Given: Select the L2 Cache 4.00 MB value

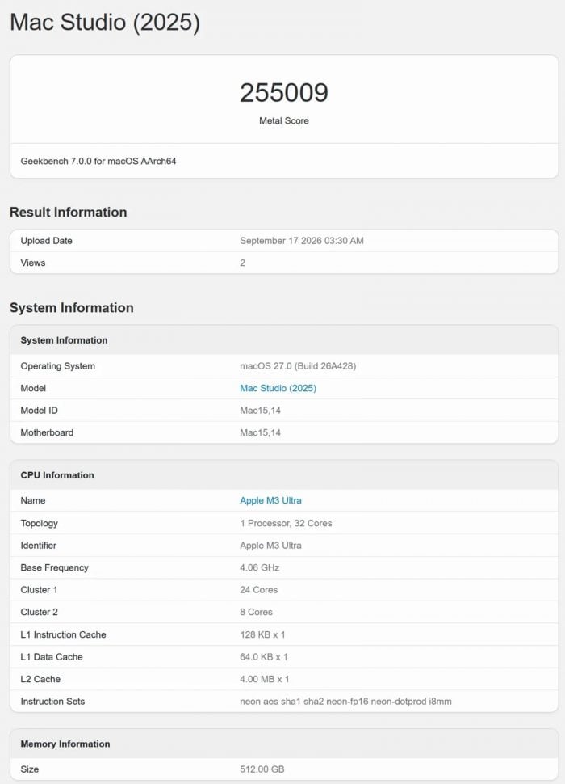Looking at the screenshot, I should 265,679.
